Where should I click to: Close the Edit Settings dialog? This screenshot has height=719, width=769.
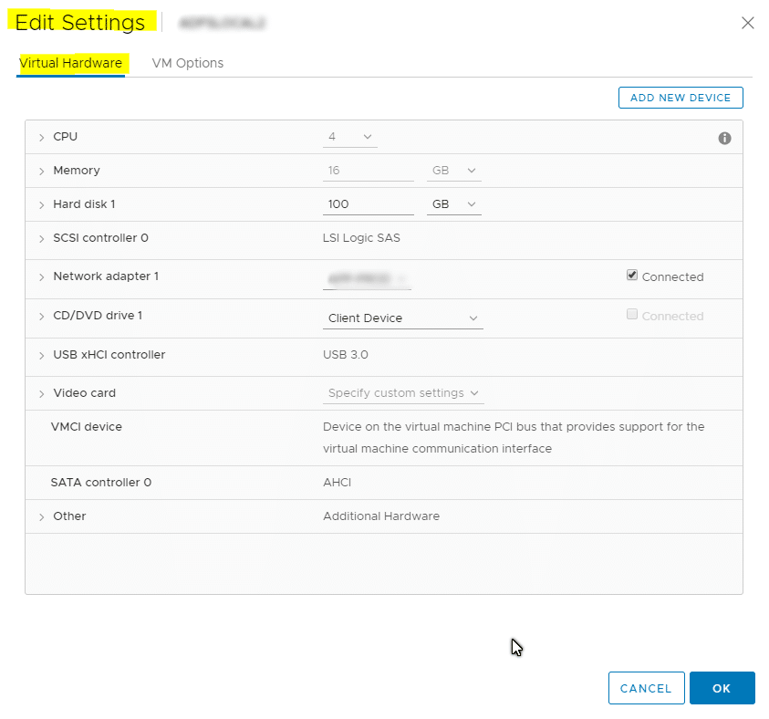748,23
